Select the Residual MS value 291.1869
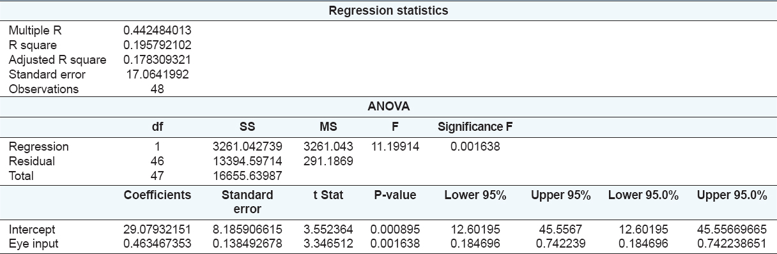 [329, 161]
